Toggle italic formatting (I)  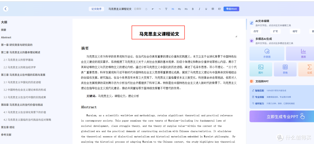tap(199, 9)
